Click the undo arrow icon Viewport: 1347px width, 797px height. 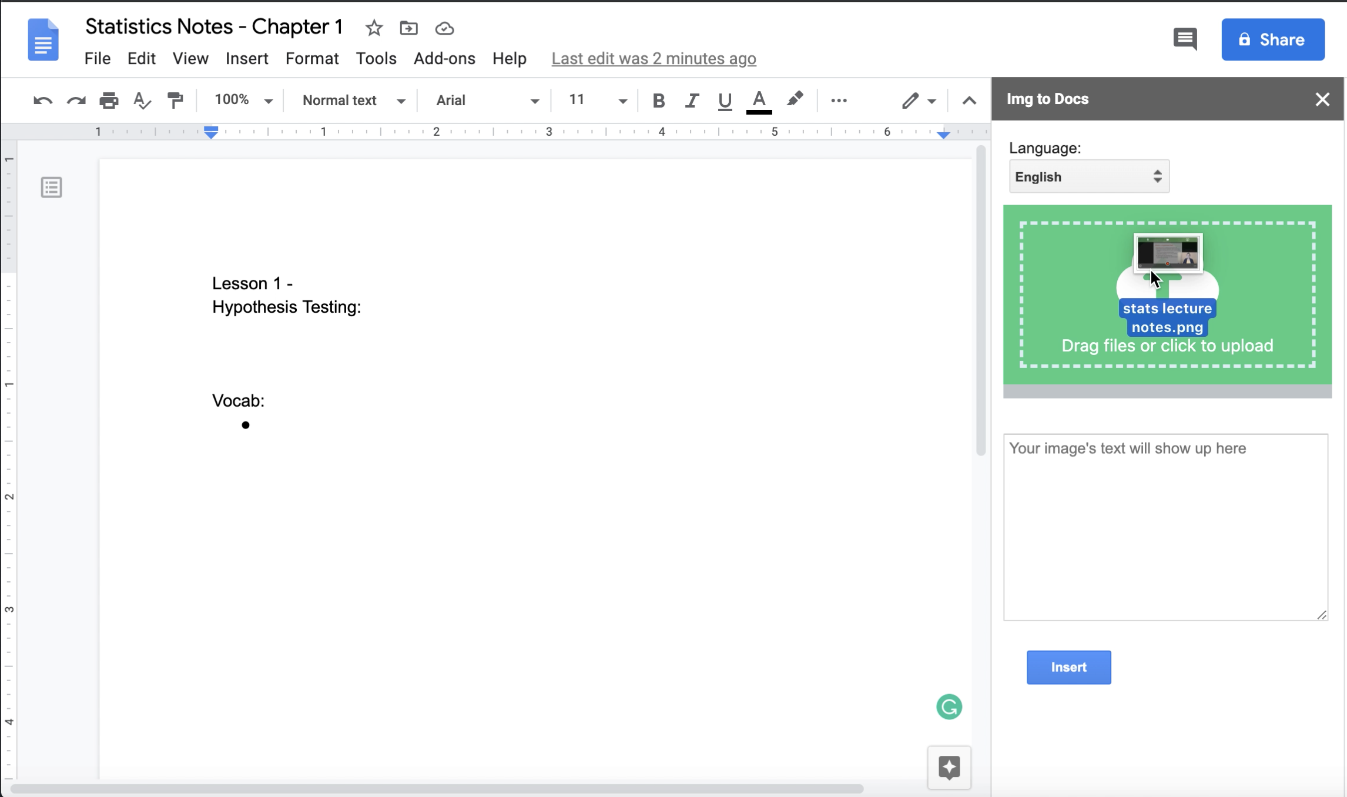click(x=42, y=101)
